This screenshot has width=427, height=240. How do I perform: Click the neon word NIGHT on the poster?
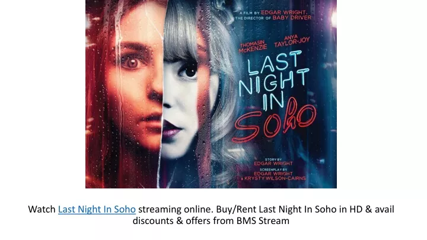coord(274,82)
